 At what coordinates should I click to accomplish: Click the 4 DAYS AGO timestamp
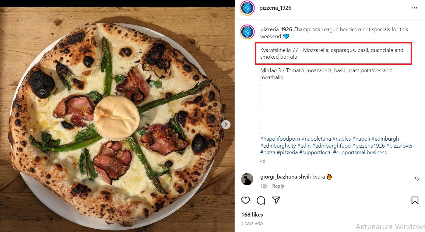(252, 224)
